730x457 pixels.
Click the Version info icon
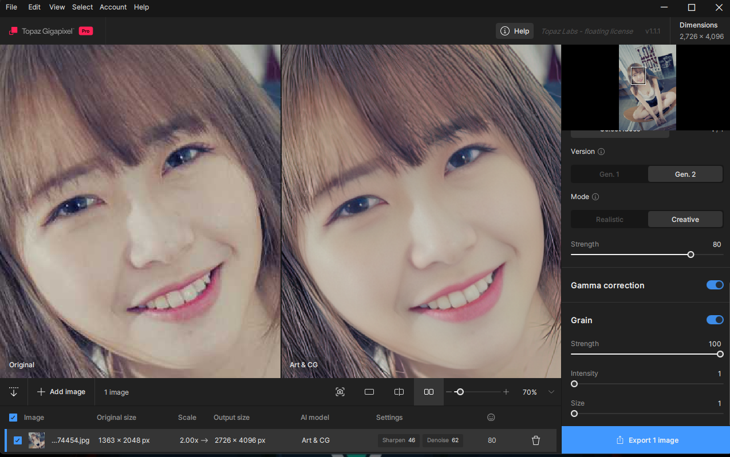click(601, 152)
